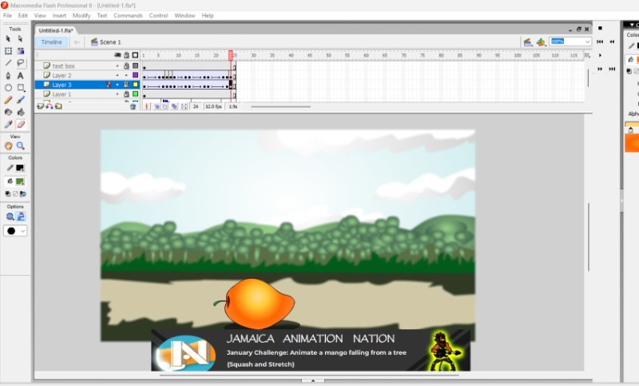This screenshot has height=386, width=639.
Task: Click the fill color swatch
Action: [x=20, y=181]
